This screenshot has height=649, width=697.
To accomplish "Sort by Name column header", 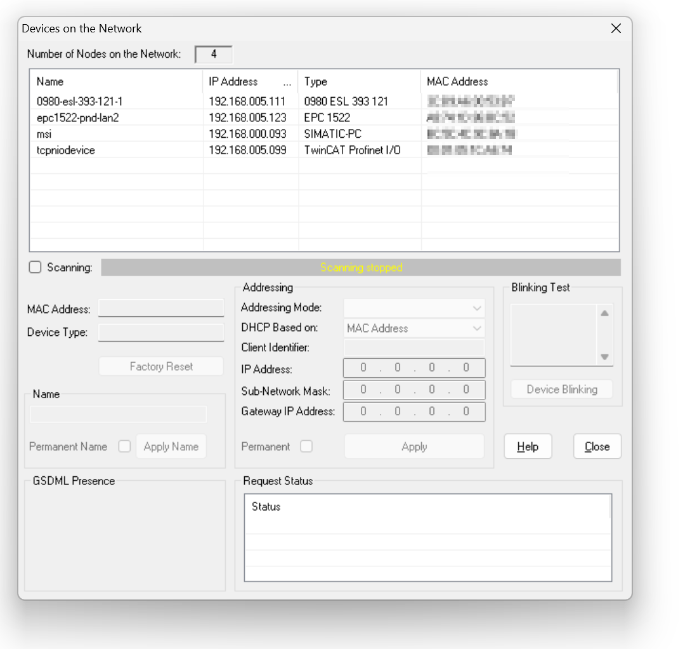I will click(x=117, y=82).
